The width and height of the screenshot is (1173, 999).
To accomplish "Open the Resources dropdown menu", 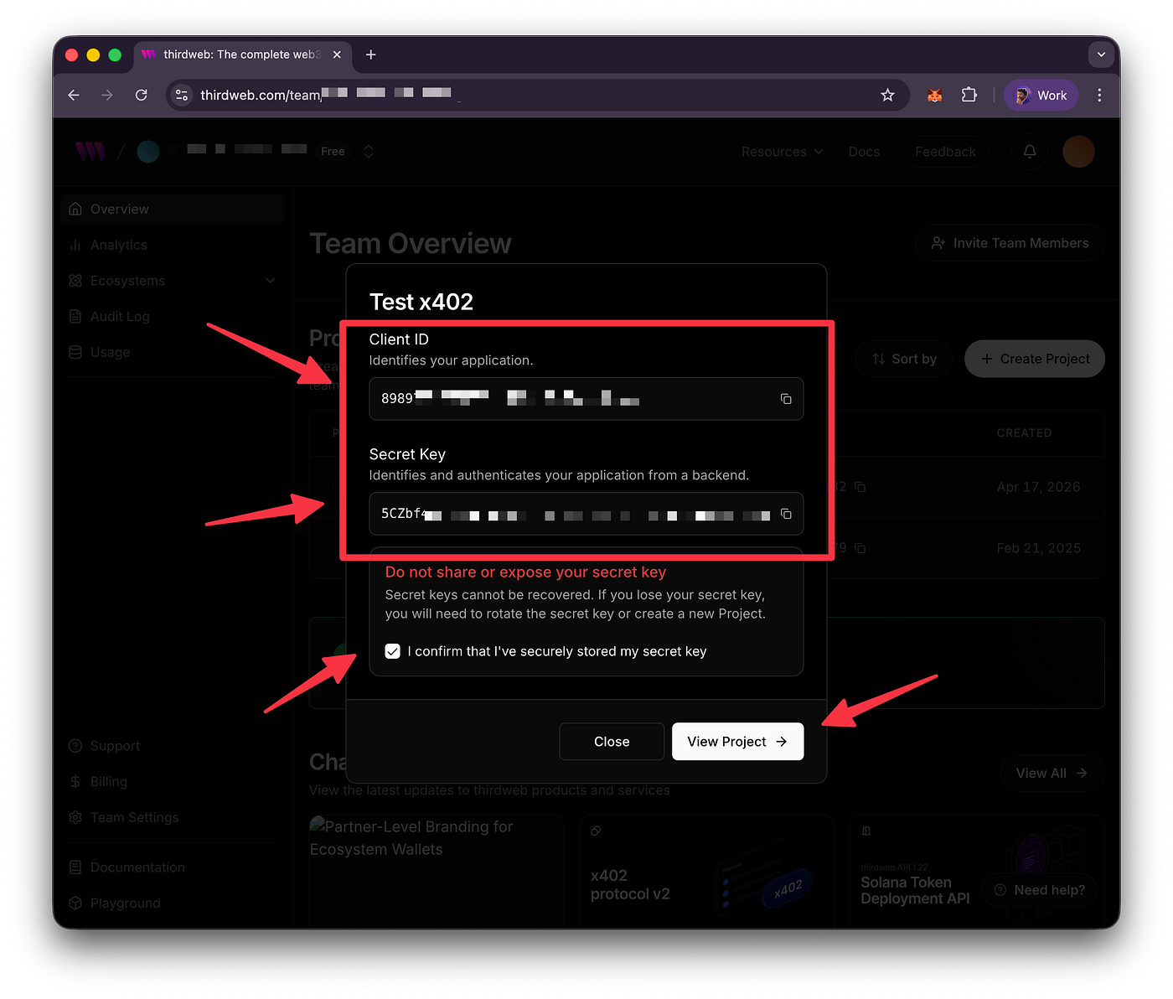I will [782, 152].
